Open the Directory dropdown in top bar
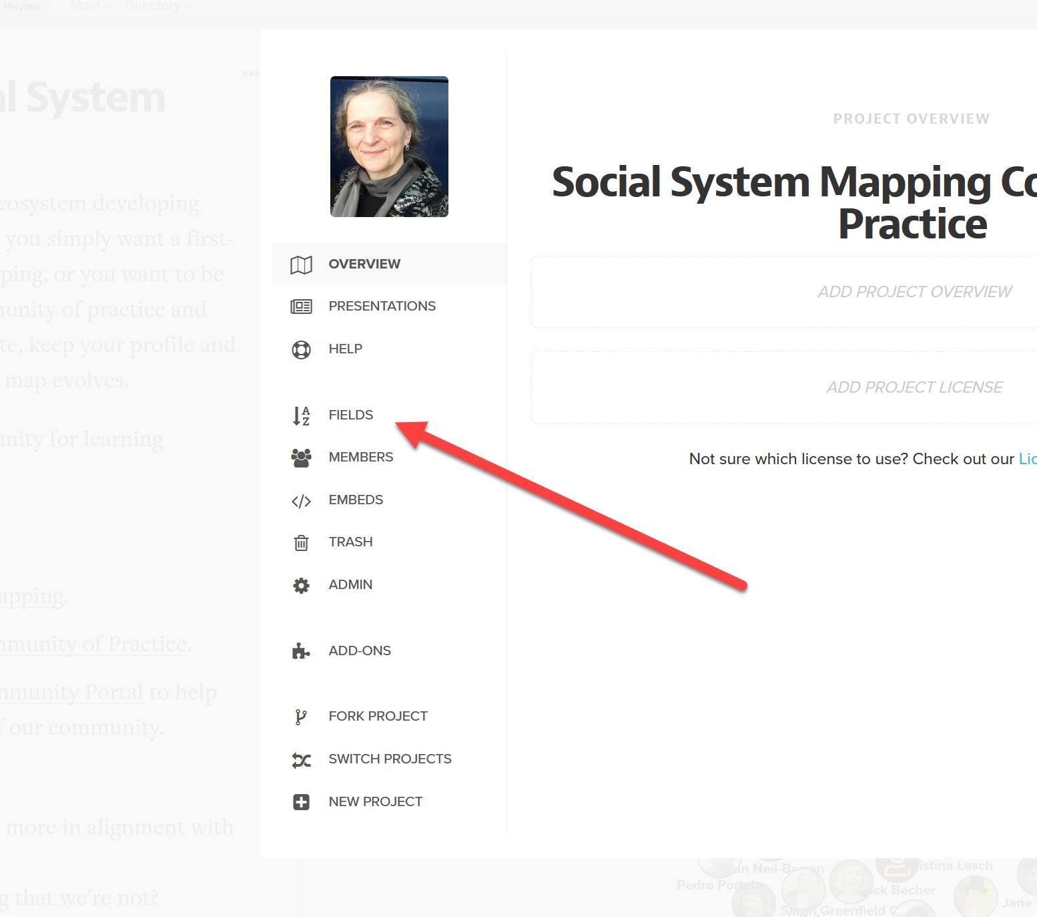This screenshot has height=917, width=1037. point(158,6)
